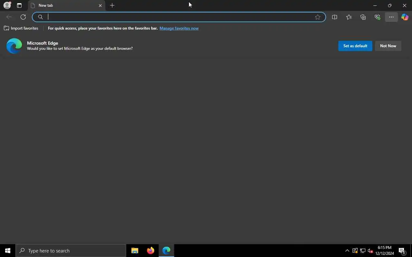
Task: Open the Favorites list
Action: click(x=349, y=17)
